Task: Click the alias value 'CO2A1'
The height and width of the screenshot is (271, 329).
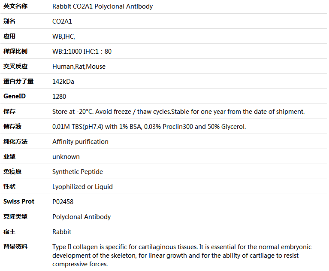Action: pos(62,21)
